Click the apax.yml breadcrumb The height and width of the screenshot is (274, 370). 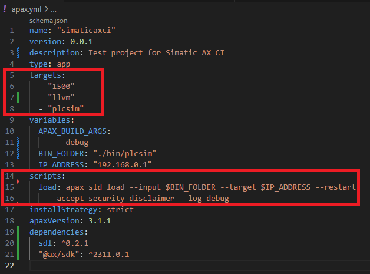(x=27, y=9)
